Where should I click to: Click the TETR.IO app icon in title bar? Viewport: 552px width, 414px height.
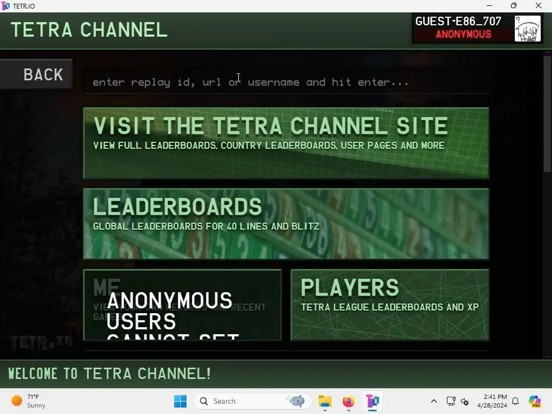(5, 6)
